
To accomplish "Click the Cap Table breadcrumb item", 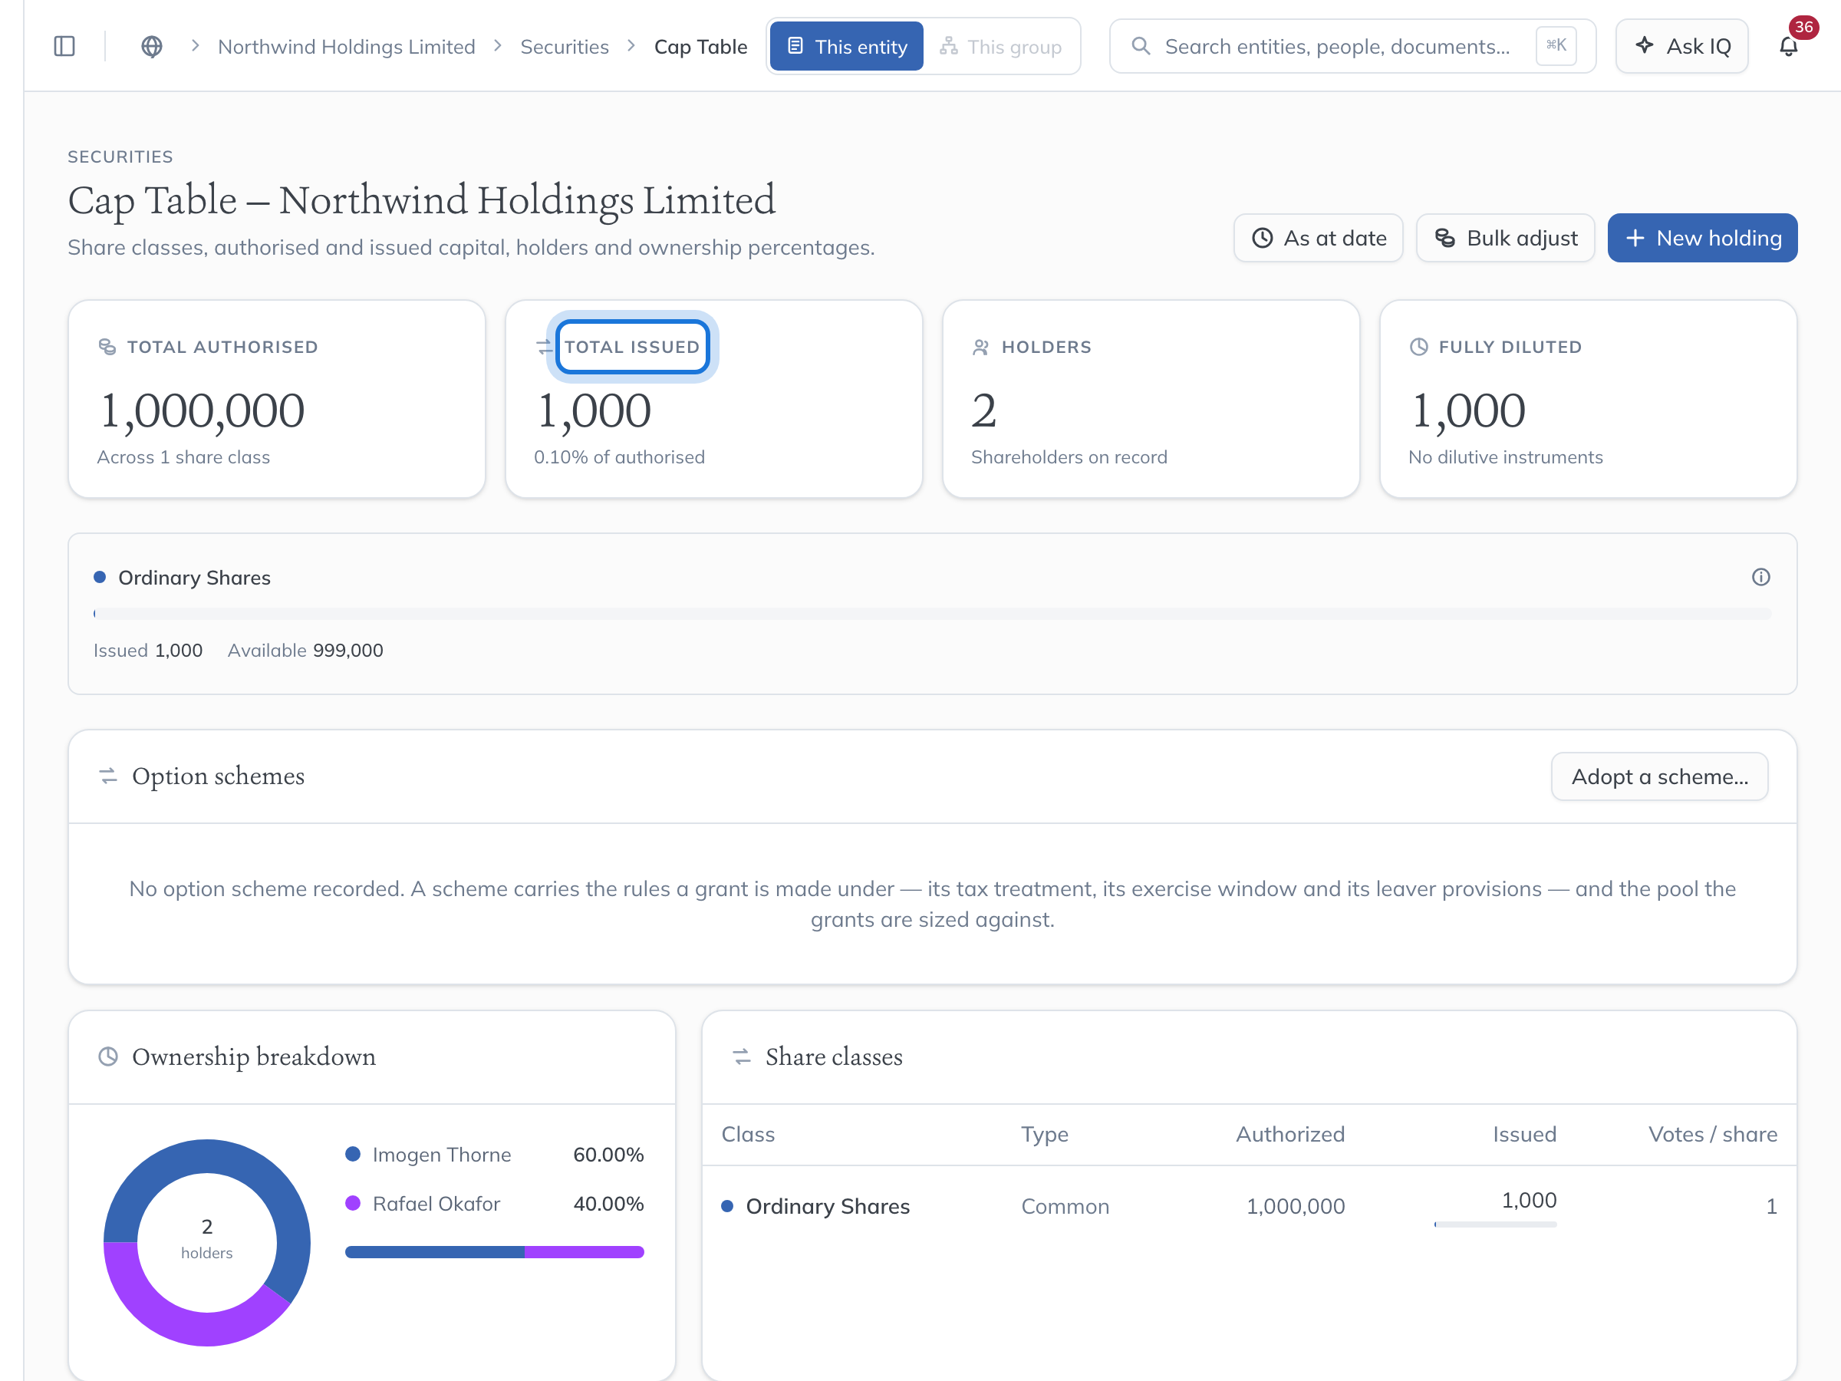I will [701, 47].
